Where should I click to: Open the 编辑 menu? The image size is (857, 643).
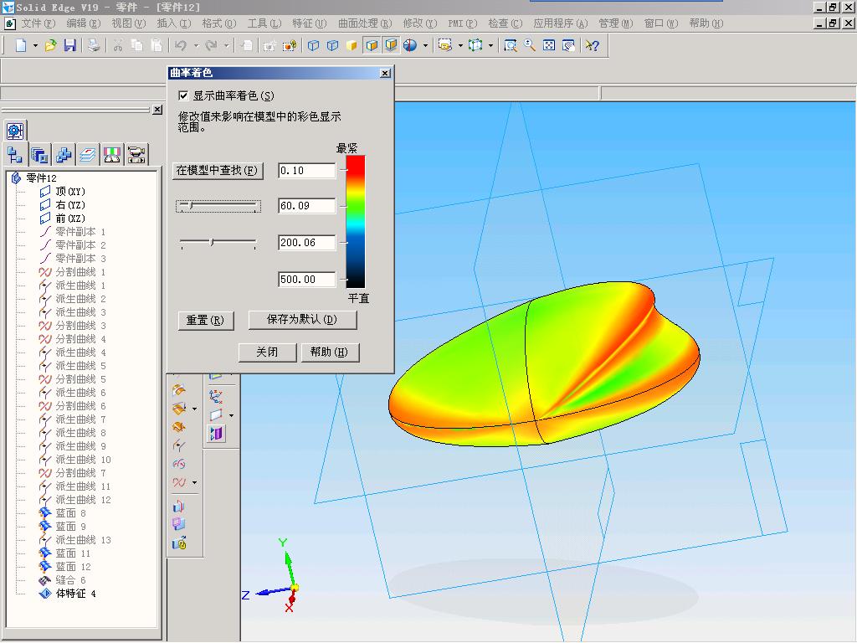point(84,23)
